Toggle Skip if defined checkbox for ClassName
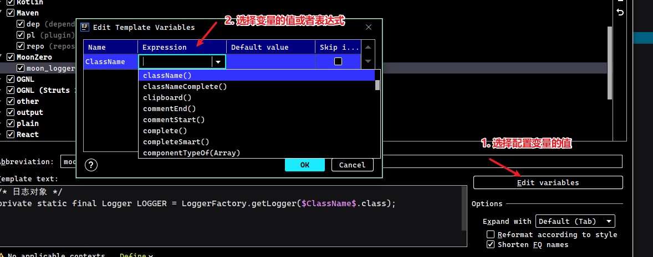The image size is (653, 257). pyautogui.click(x=338, y=61)
